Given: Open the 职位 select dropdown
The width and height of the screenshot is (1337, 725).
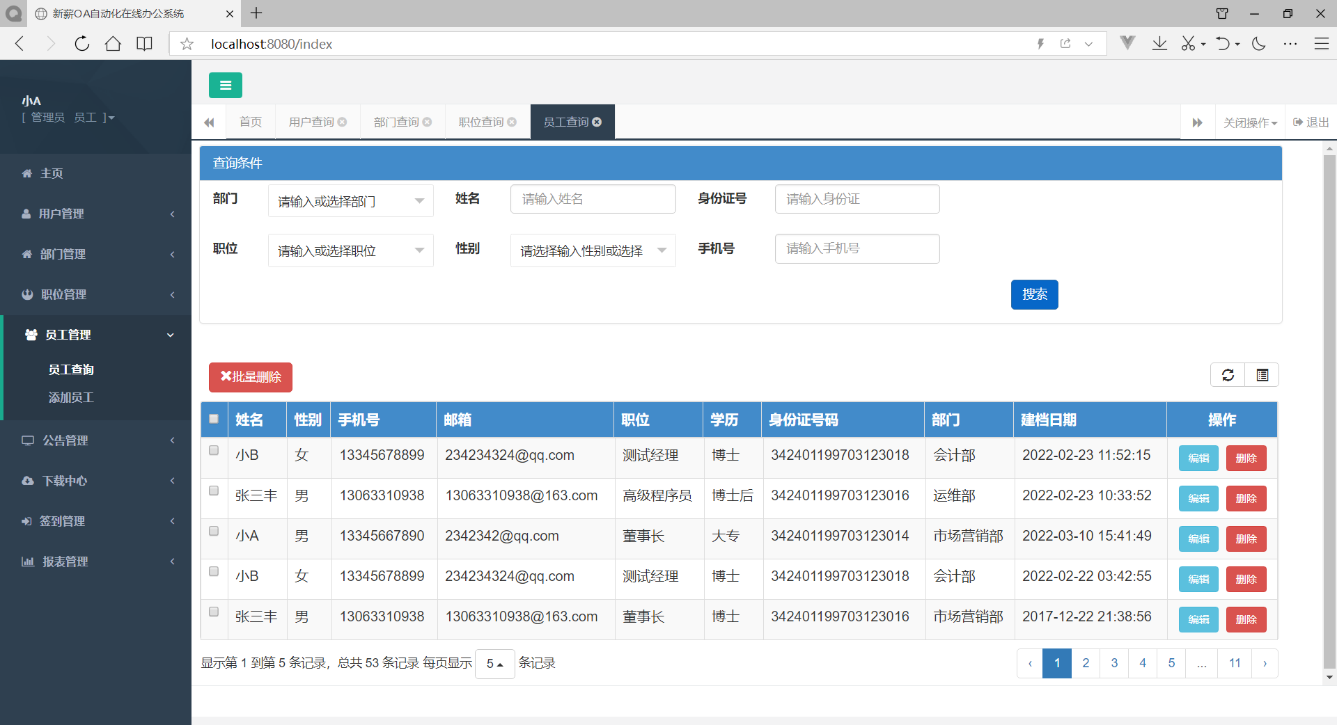Looking at the screenshot, I should tap(350, 250).
